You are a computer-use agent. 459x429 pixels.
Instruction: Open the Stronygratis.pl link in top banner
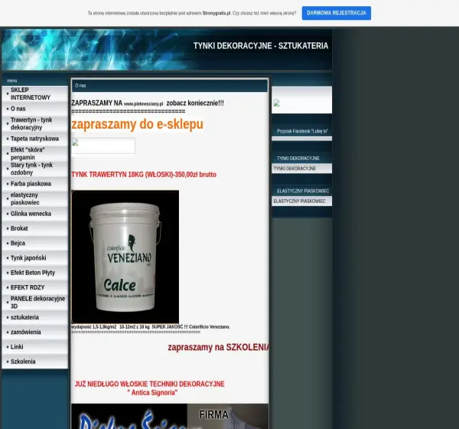216,13
